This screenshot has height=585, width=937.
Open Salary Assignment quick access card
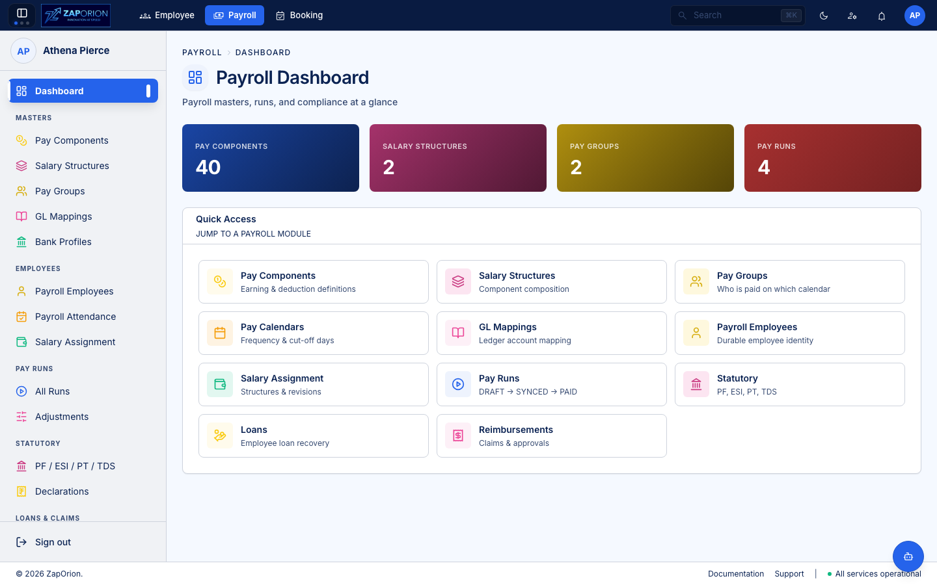(314, 384)
